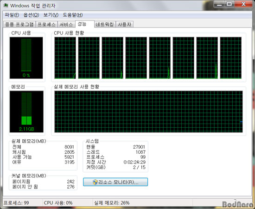
Task: Switch to the 응용 프로그램 tab
Action: click(x=19, y=25)
